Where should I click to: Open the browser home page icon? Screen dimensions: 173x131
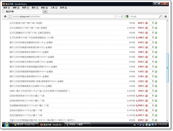[x=166, y=17]
